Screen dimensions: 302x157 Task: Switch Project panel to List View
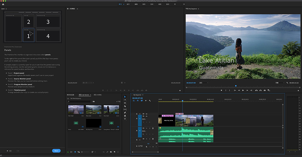[x=72, y=152]
